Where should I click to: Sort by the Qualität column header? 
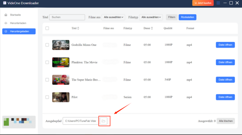click(x=168, y=28)
